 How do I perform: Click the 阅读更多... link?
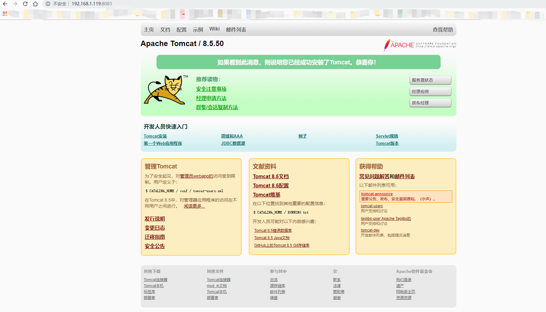tap(194, 206)
